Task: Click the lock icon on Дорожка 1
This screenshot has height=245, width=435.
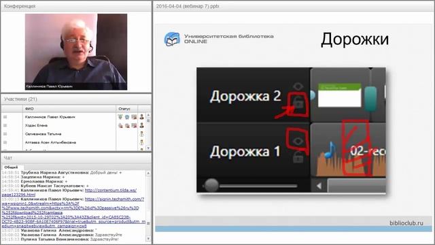Action: (x=298, y=157)
